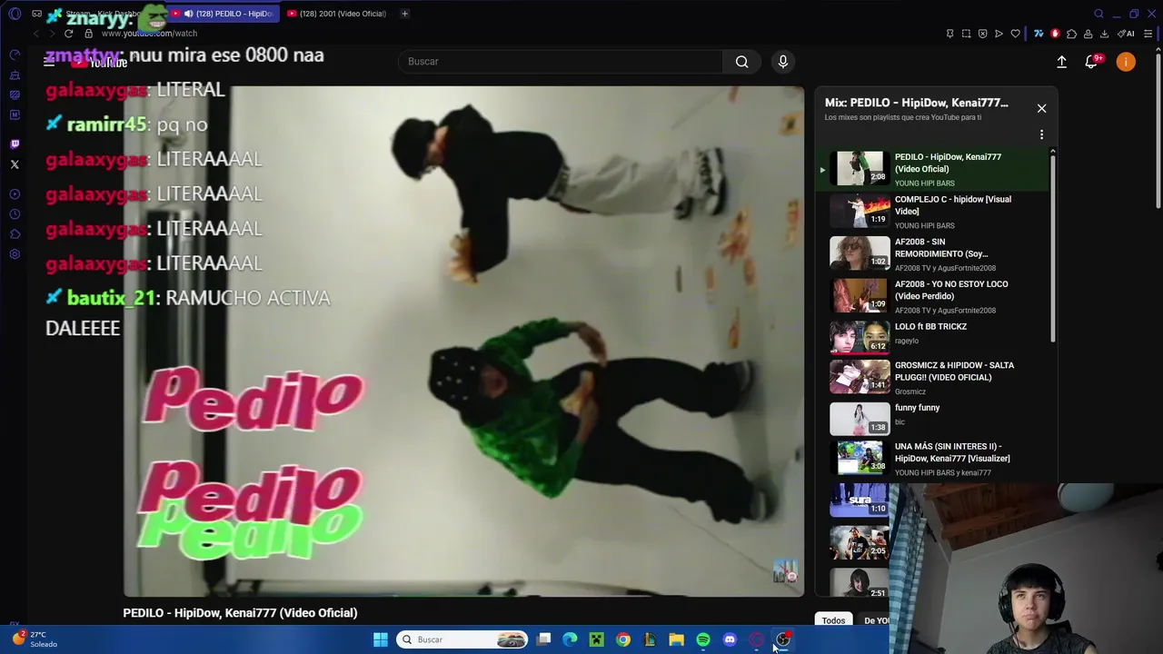Open Google Chrome from taskbar
This screenshot has height=654, width=1163.
622,639
